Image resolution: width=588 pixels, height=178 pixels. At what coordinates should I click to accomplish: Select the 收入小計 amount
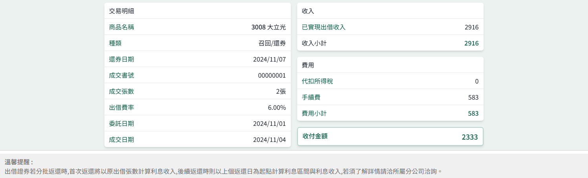471,44
